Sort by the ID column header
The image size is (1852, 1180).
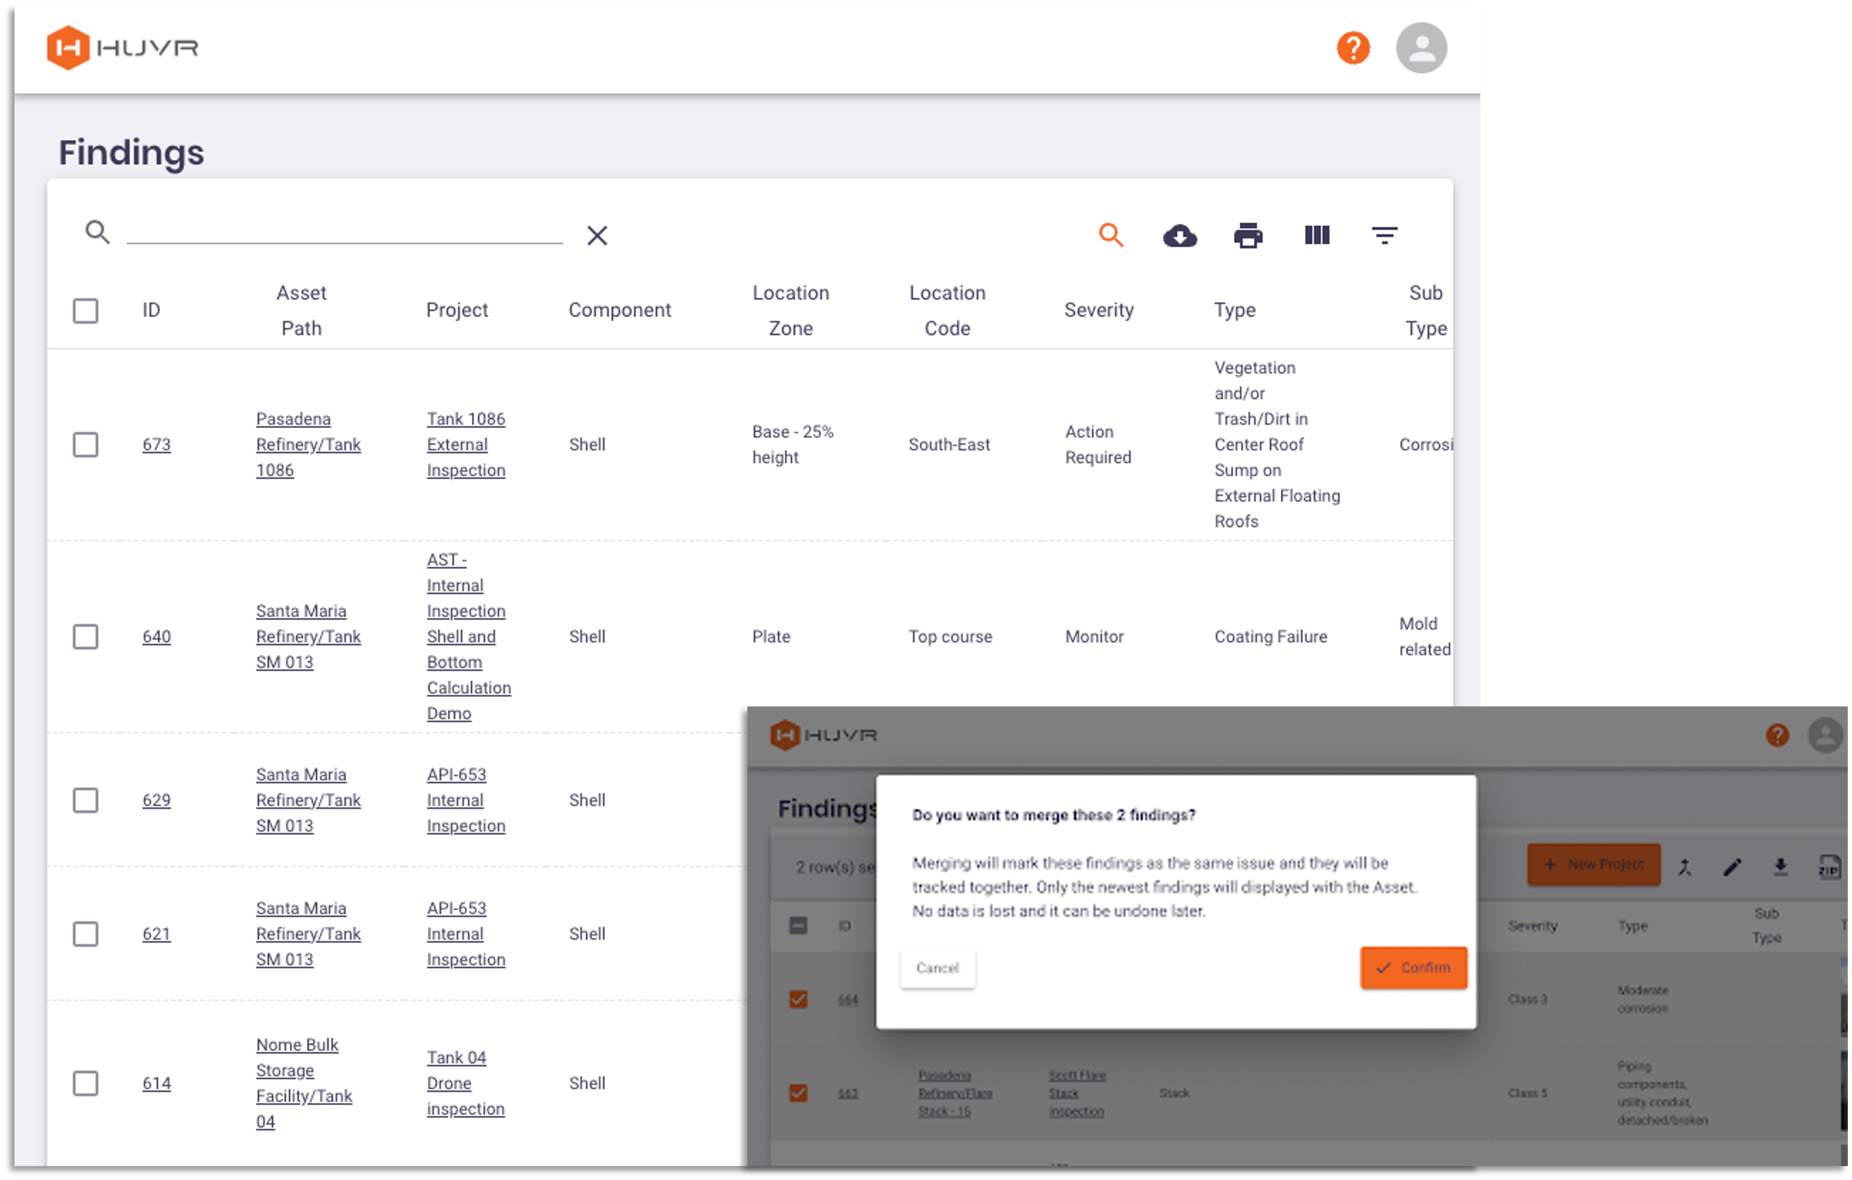(151, 310)
